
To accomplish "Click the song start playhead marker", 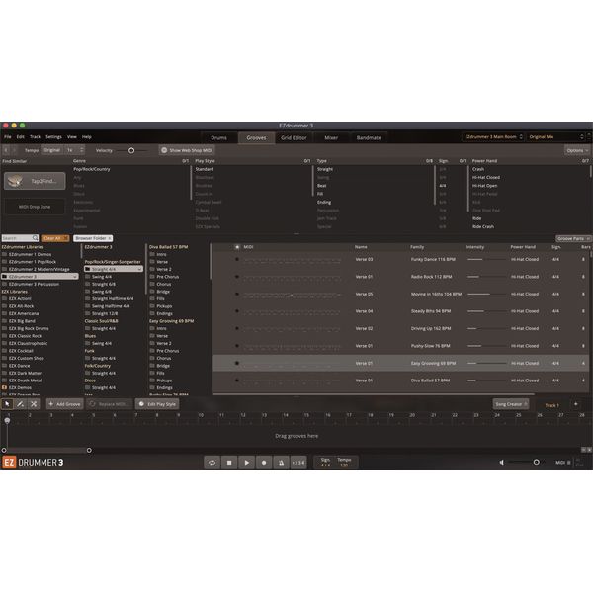I will (x=7, y=420).
